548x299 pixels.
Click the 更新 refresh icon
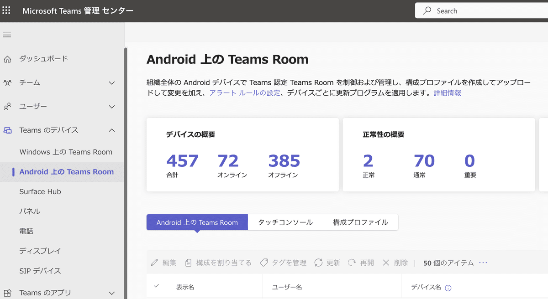click(x=318, y=263)
